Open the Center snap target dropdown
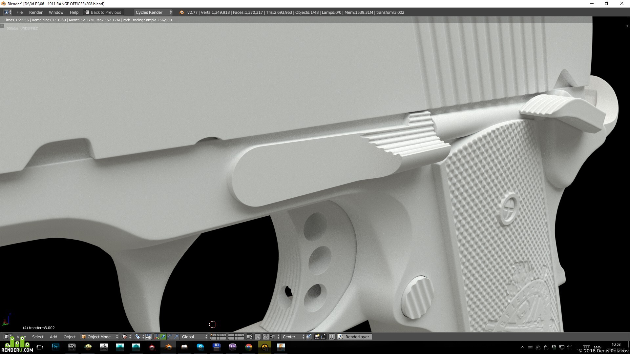The height and width of the screenshot is (354, 630). point(293,337)
